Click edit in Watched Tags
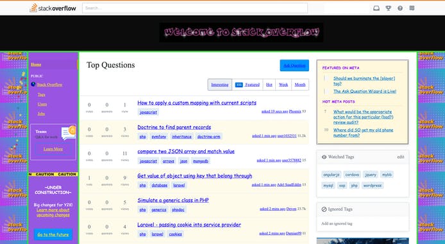 pos(401,157)
